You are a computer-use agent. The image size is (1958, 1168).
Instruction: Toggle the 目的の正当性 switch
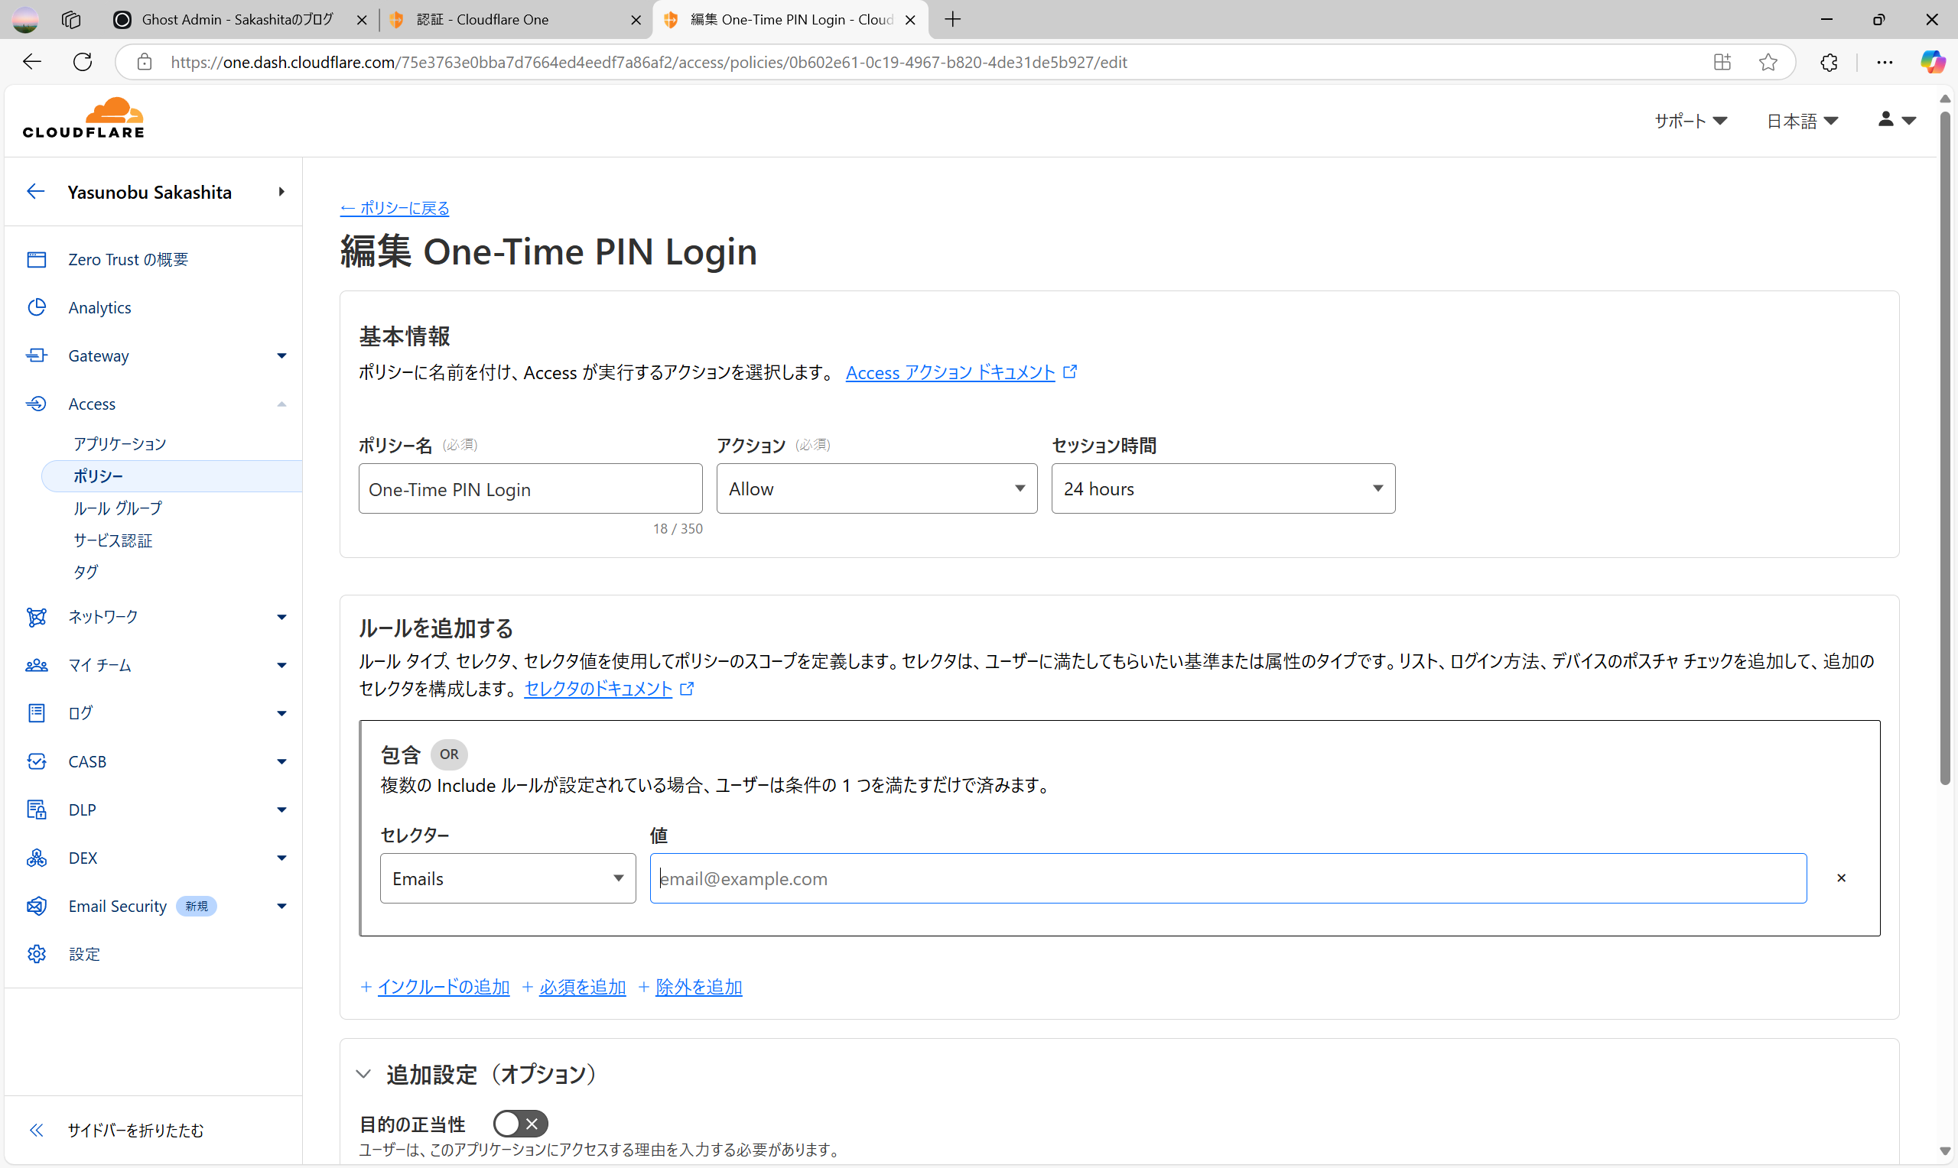(519, 1123)
